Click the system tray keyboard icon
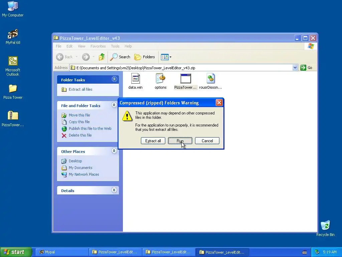 (x=305, y=252)
